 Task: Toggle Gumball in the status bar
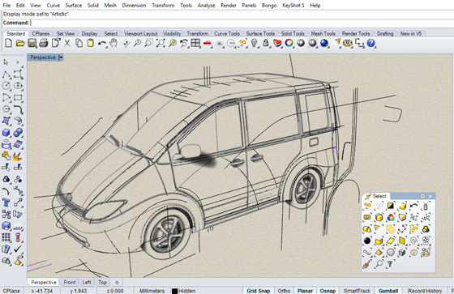pos(388,291)
